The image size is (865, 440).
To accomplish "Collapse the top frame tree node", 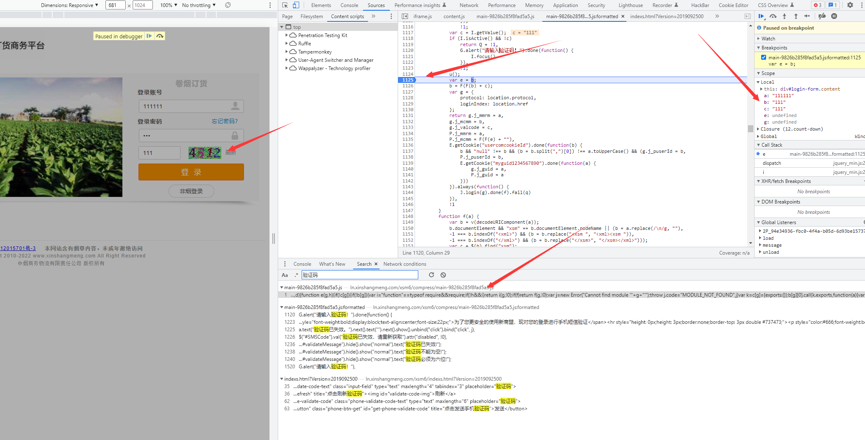I will click(282, 27).
